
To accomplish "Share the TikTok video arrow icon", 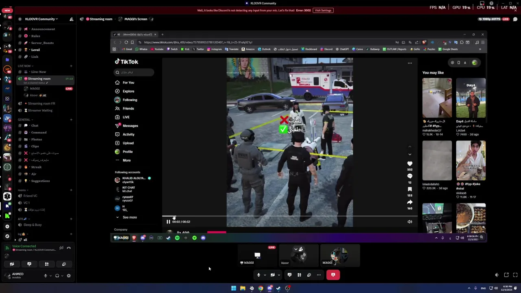I will point(410,202).
